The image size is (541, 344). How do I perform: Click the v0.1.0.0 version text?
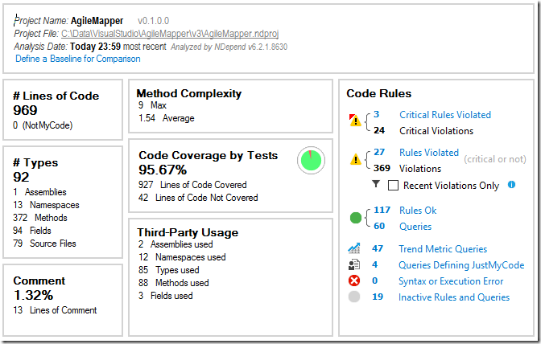click(x=153, y=21)
